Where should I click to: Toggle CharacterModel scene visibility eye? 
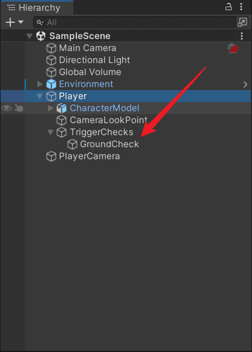point(7,108)
